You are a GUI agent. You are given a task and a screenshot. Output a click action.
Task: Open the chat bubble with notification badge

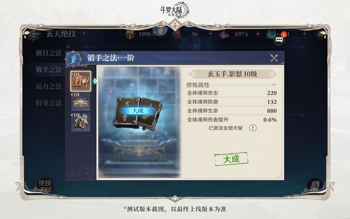click(279, 39)
